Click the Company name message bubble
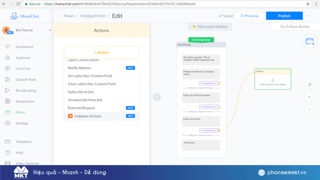 [201, 74]
